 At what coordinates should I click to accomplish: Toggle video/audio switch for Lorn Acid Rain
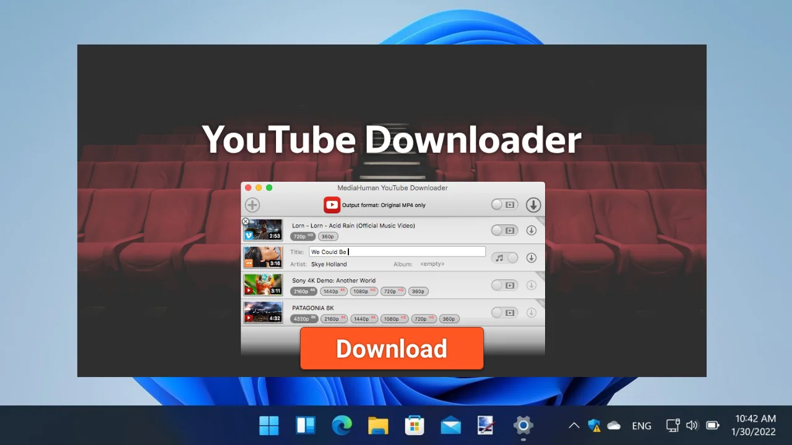(x=504, y=231)
